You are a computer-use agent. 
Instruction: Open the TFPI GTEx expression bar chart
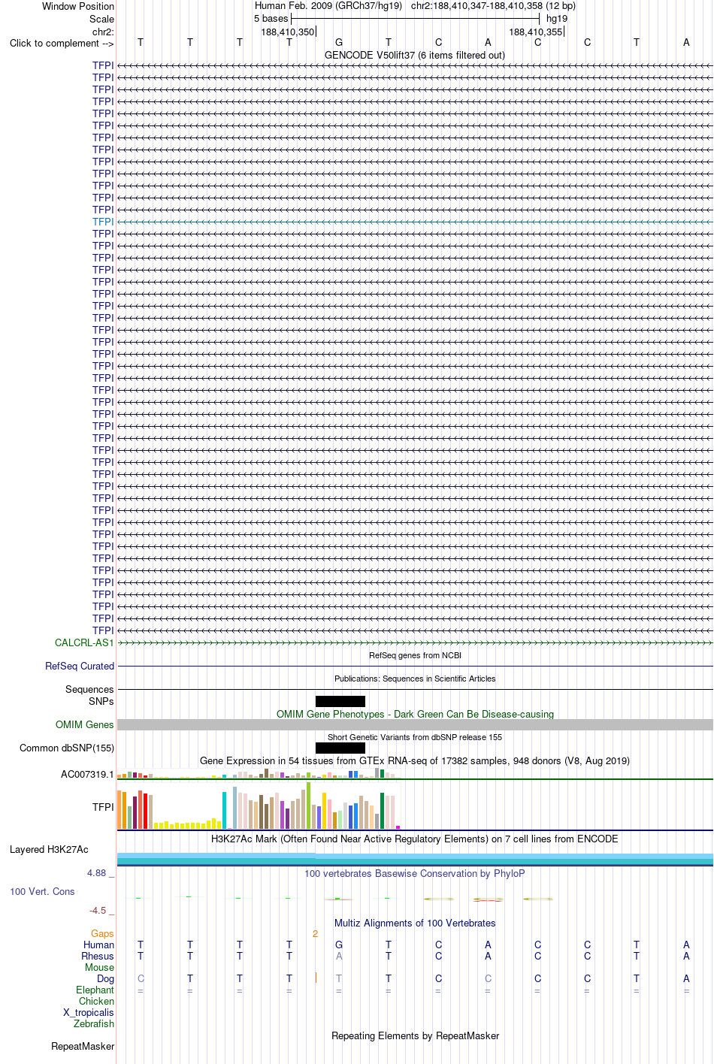pyautogui.click(x=259, y=806)
